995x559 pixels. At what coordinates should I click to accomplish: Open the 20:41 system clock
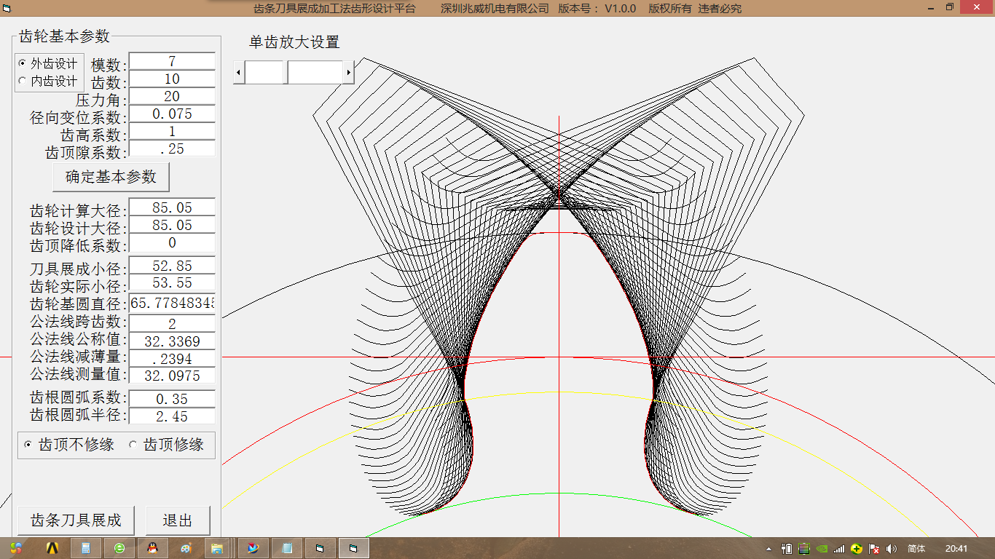tap(956, 549)
